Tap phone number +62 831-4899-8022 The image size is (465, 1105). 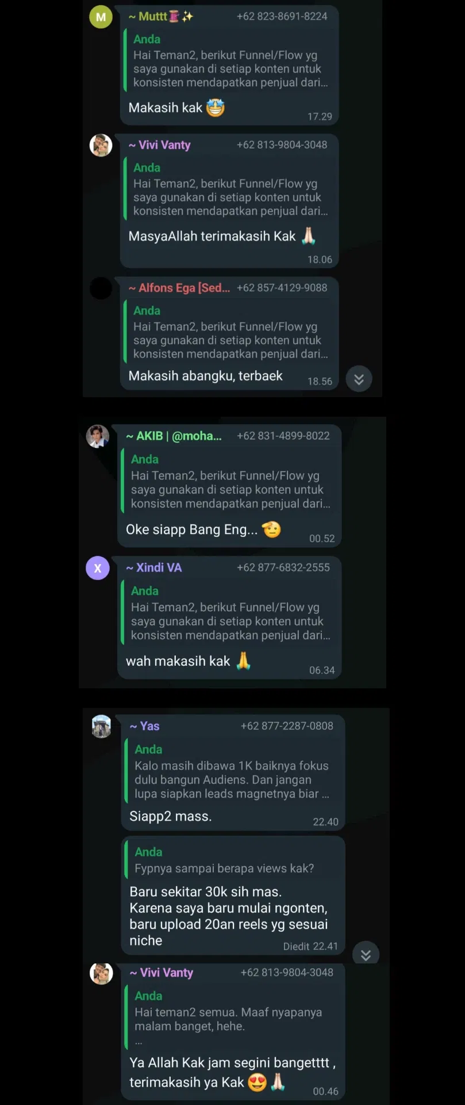pos(283,436)
